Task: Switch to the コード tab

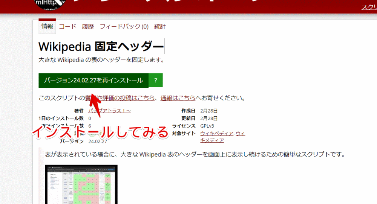Action: click(x=67, y=26)
